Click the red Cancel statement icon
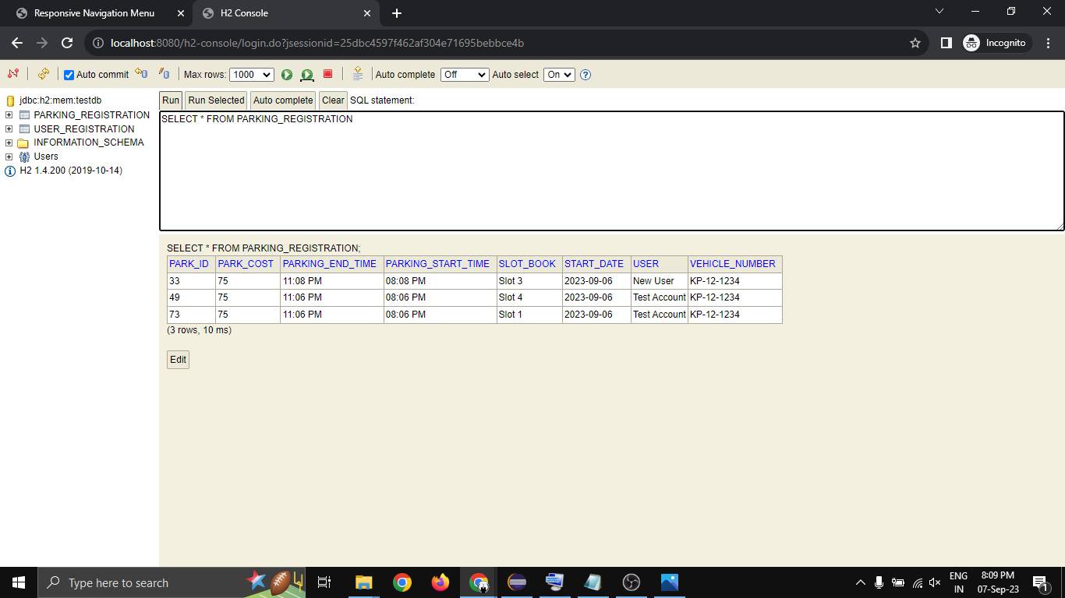This screenshot has width=1065, height=598. [x=327, y=74]
